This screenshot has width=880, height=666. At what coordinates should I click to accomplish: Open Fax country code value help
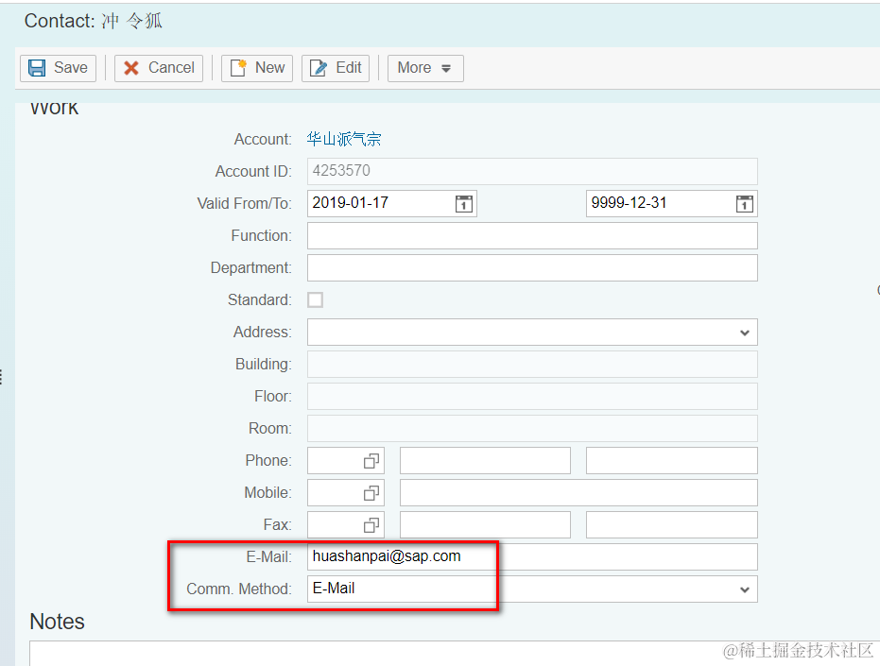pyautogui.click(x=371, y=525)
